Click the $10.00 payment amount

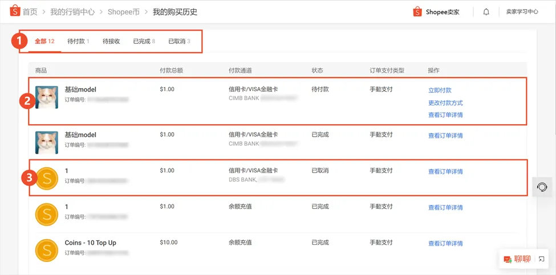pyautogui.click(x=169, y=243)
